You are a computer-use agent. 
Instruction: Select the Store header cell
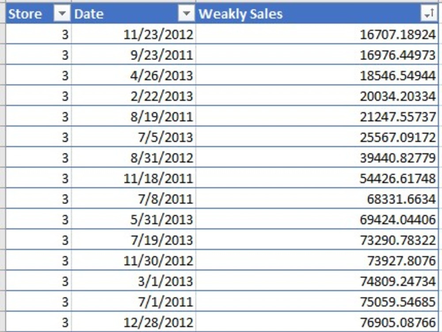tap(38, 14)
